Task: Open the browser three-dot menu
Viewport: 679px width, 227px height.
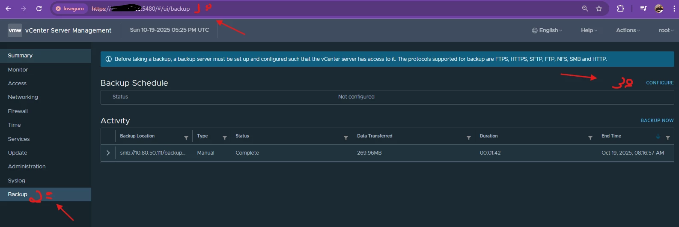Action: coord(674,9)
